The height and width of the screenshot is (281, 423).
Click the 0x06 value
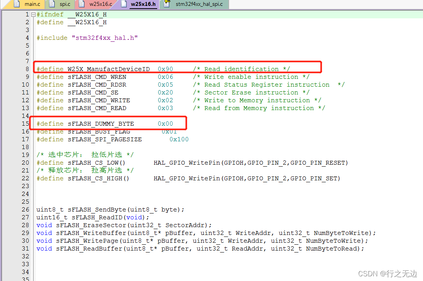[165, 77]
